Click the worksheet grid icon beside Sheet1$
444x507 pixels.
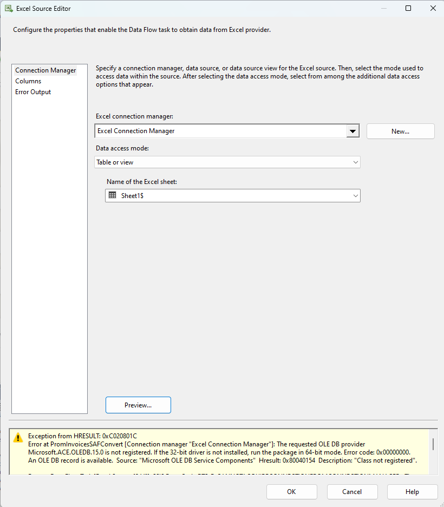[x=113, y=195]
